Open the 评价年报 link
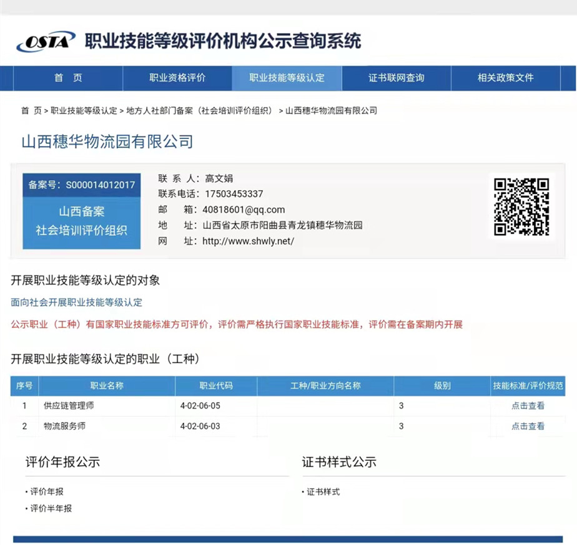The image size is (577, 545). [x=47, y=492]
